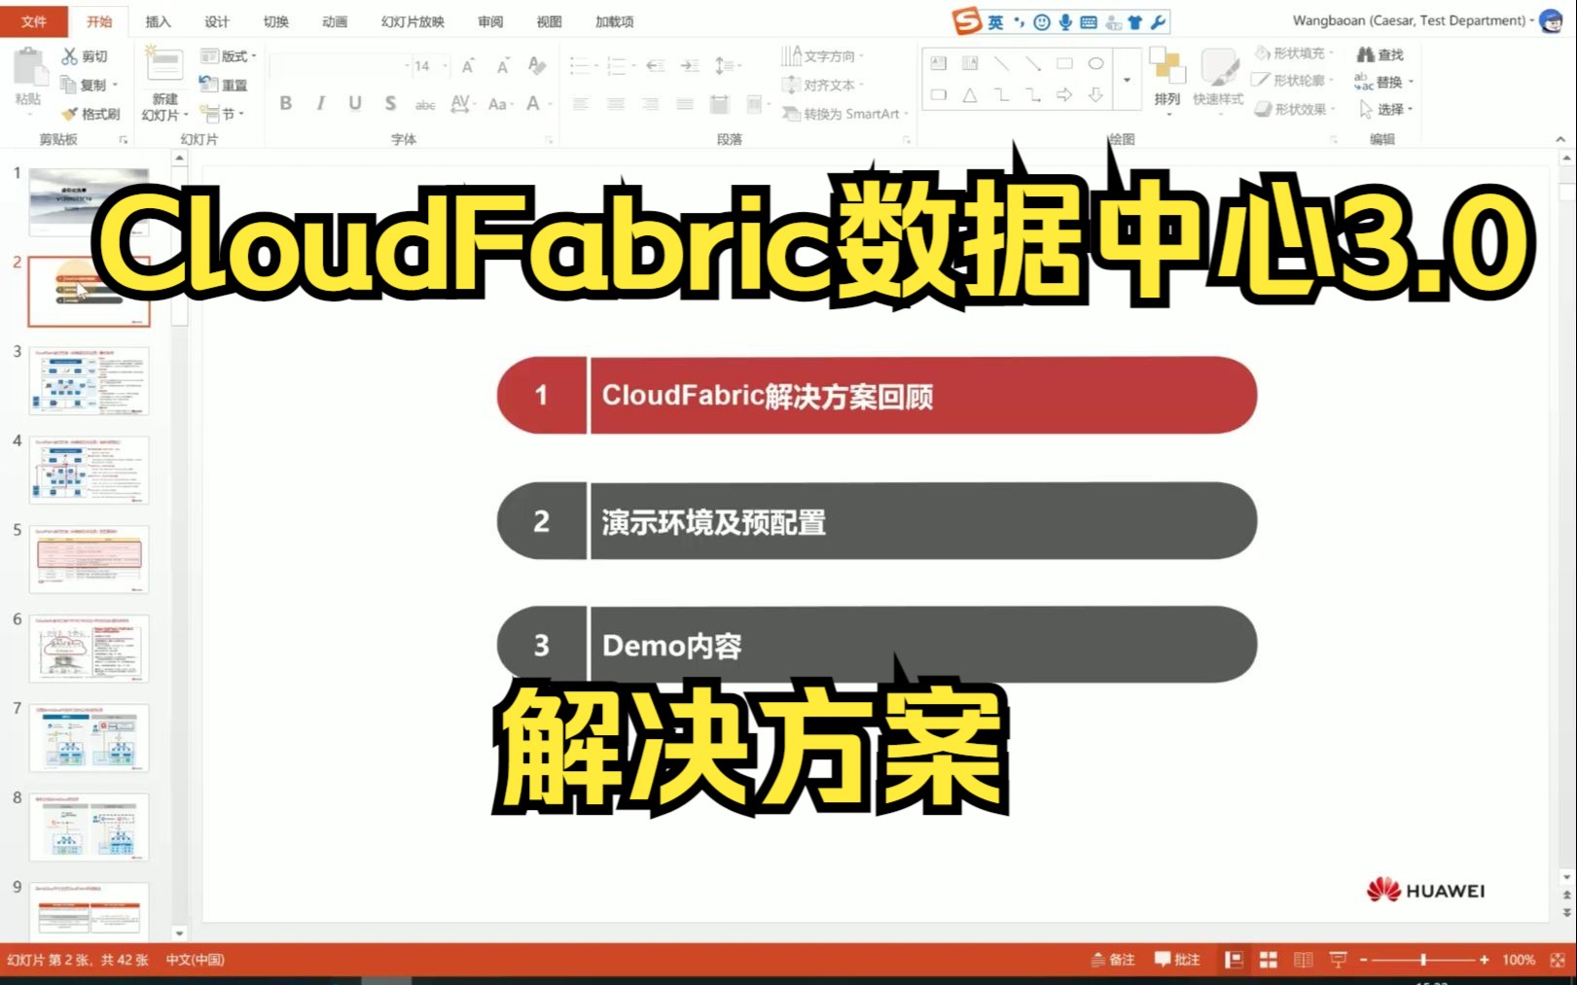1577x985 pixels.
Task: Click the Paste (粘贴) clipboard icon
Action: [x=28, y=68]
